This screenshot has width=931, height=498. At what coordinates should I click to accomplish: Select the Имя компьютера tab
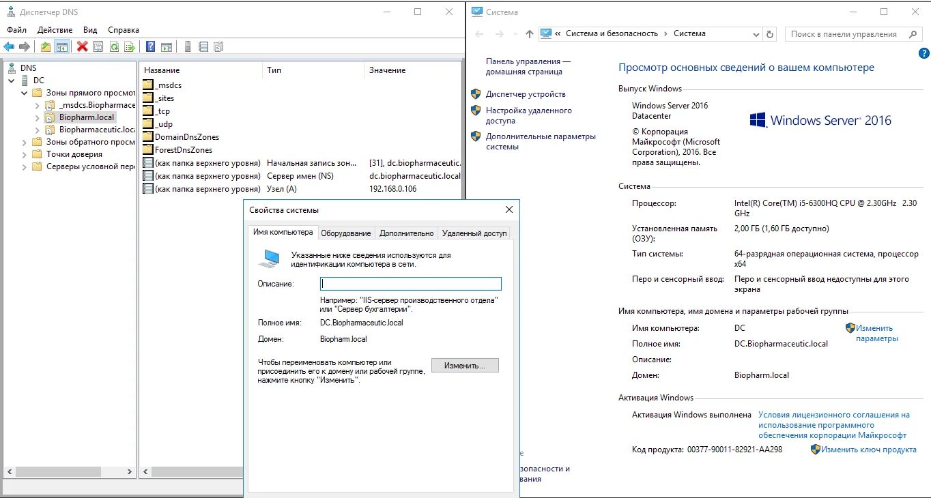[x=283, y=232]
